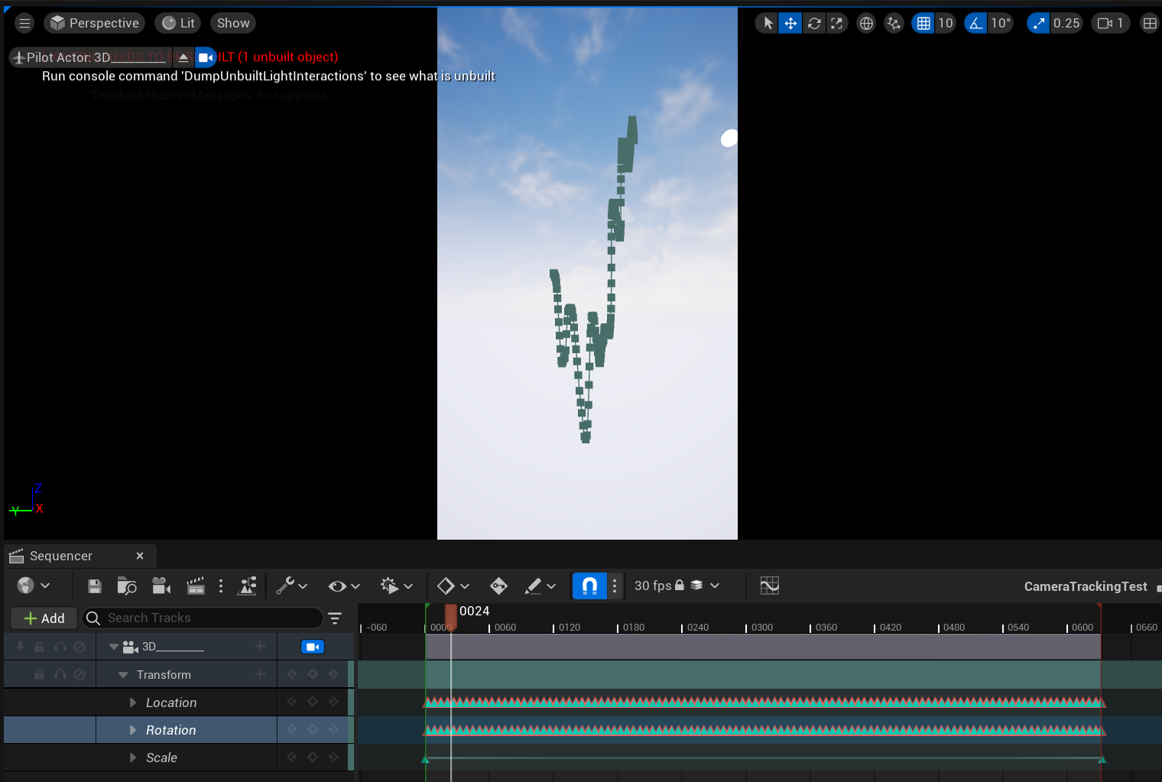
Task: Open the Curve Editor from Sequencer
Action: 770,586
